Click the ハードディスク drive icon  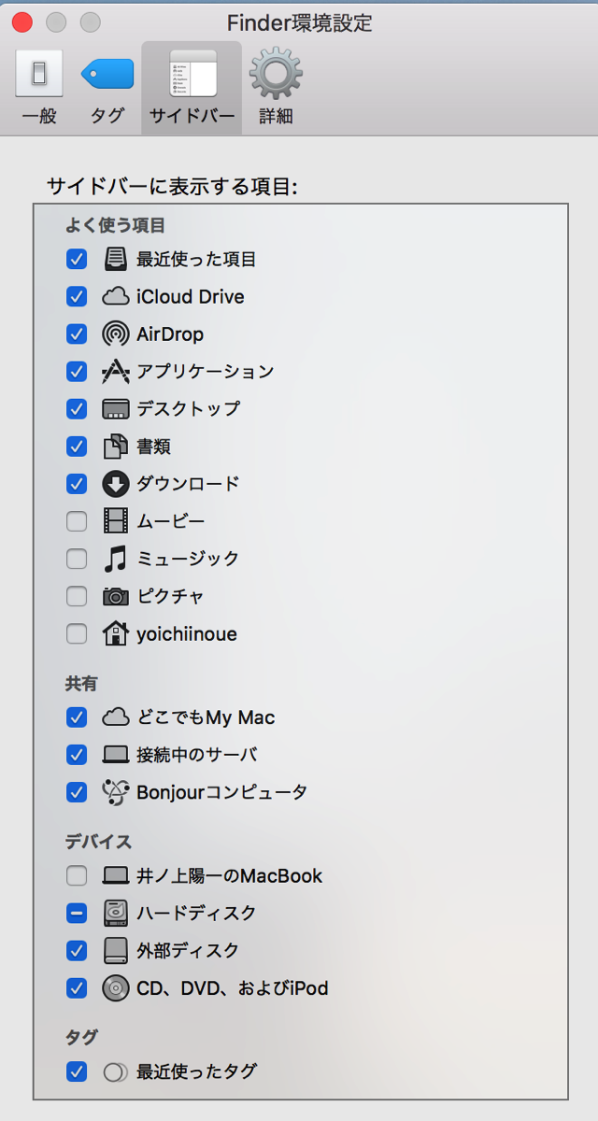pos(115,913)
